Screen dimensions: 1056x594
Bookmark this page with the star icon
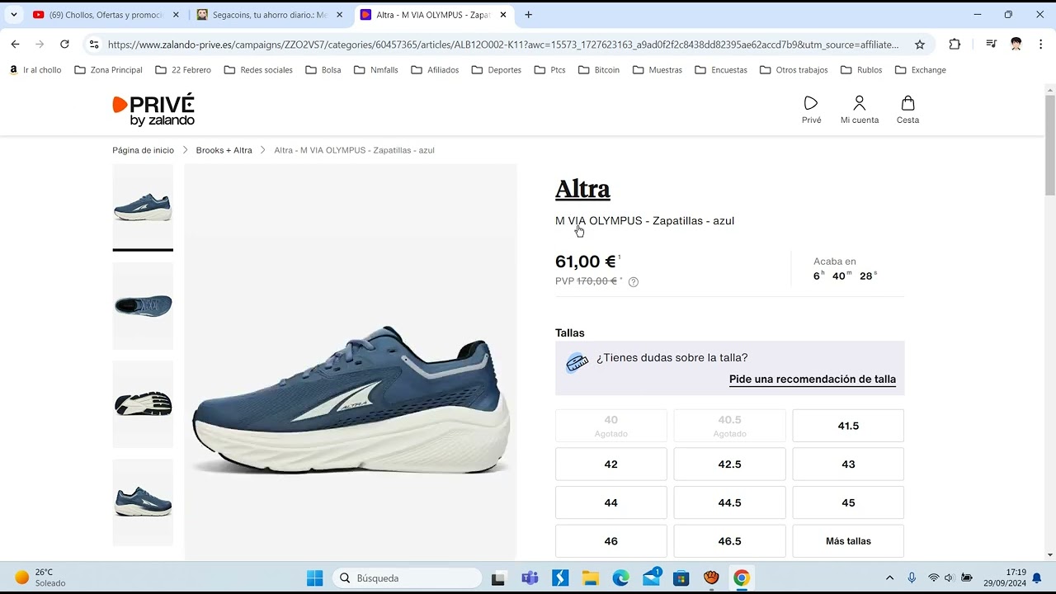(919, 45)
